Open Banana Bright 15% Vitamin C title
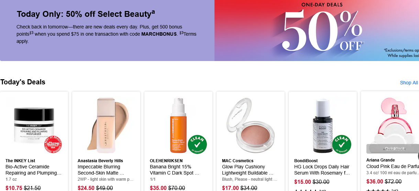Viewport: 419px width, 191px height. [175, 170]
